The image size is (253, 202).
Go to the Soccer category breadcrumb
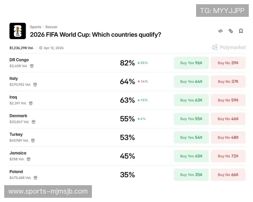pos(51,27)
